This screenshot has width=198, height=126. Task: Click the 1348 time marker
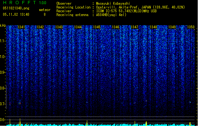point(153,27)
